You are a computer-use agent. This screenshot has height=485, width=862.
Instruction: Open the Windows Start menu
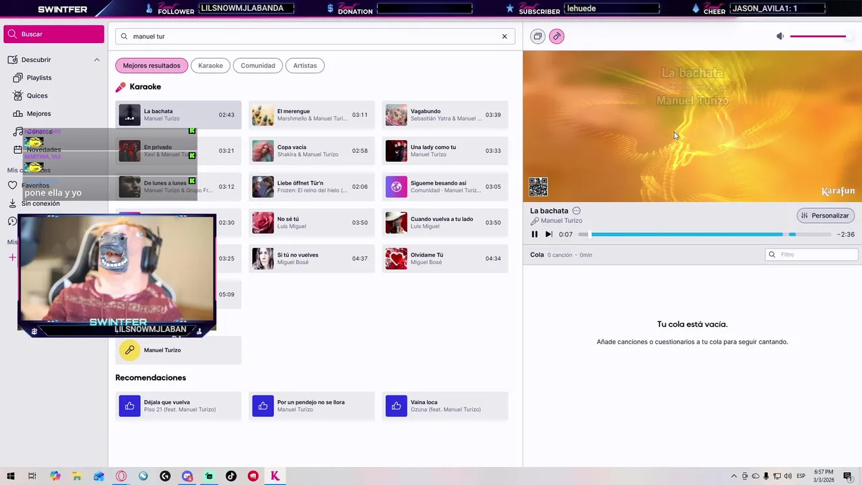[11, 476]
